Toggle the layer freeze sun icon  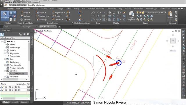tap(140, 13)
